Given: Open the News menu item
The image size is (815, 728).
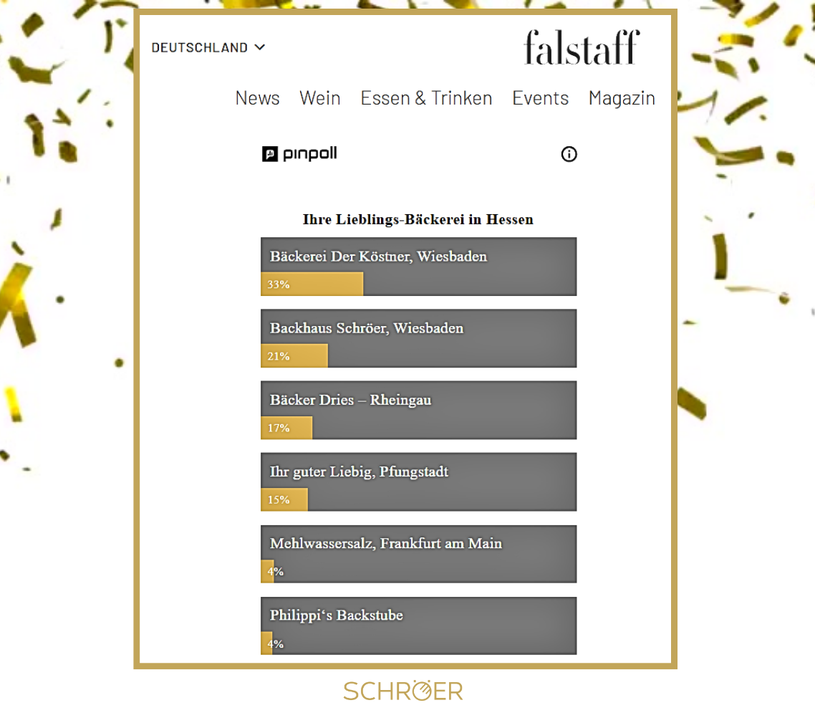Looking at the screenshot, I should click(257, 98).
